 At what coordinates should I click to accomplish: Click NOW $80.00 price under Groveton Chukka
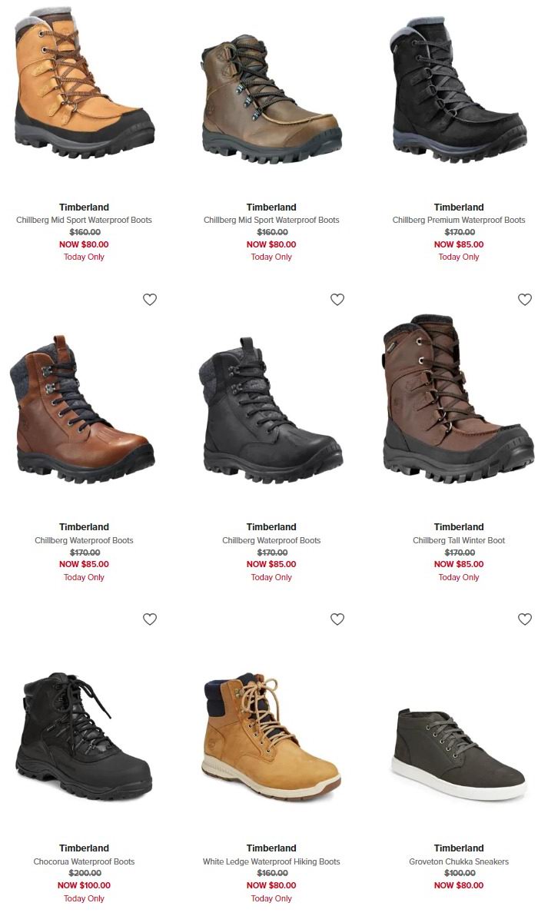point(459,885)
